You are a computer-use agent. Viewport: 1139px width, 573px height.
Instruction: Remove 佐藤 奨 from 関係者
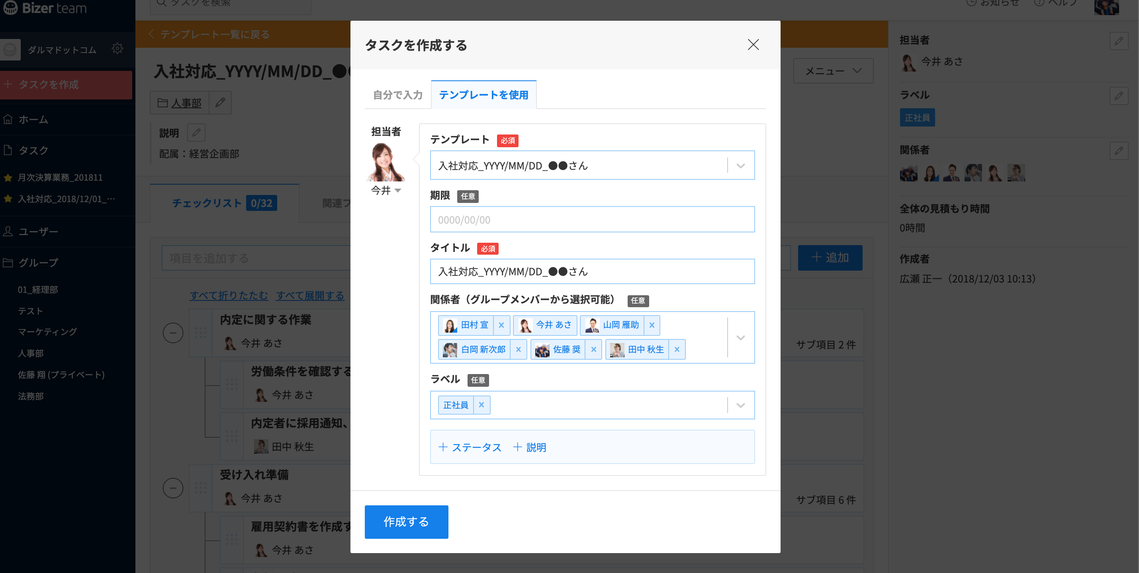[593, 349]
